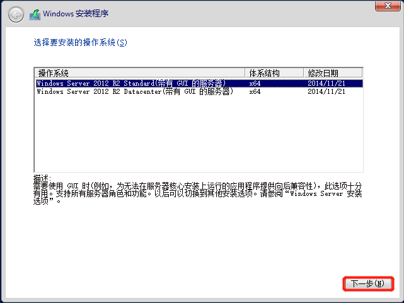Click the 修改日期 column header
This screenshot has width=404, height=303.
(333, 73)
